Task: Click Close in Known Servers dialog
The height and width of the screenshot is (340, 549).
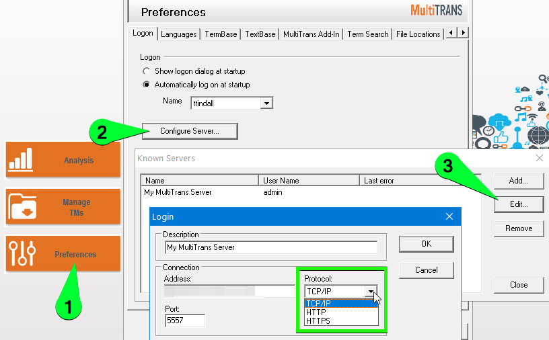Action: coord(519,285)
